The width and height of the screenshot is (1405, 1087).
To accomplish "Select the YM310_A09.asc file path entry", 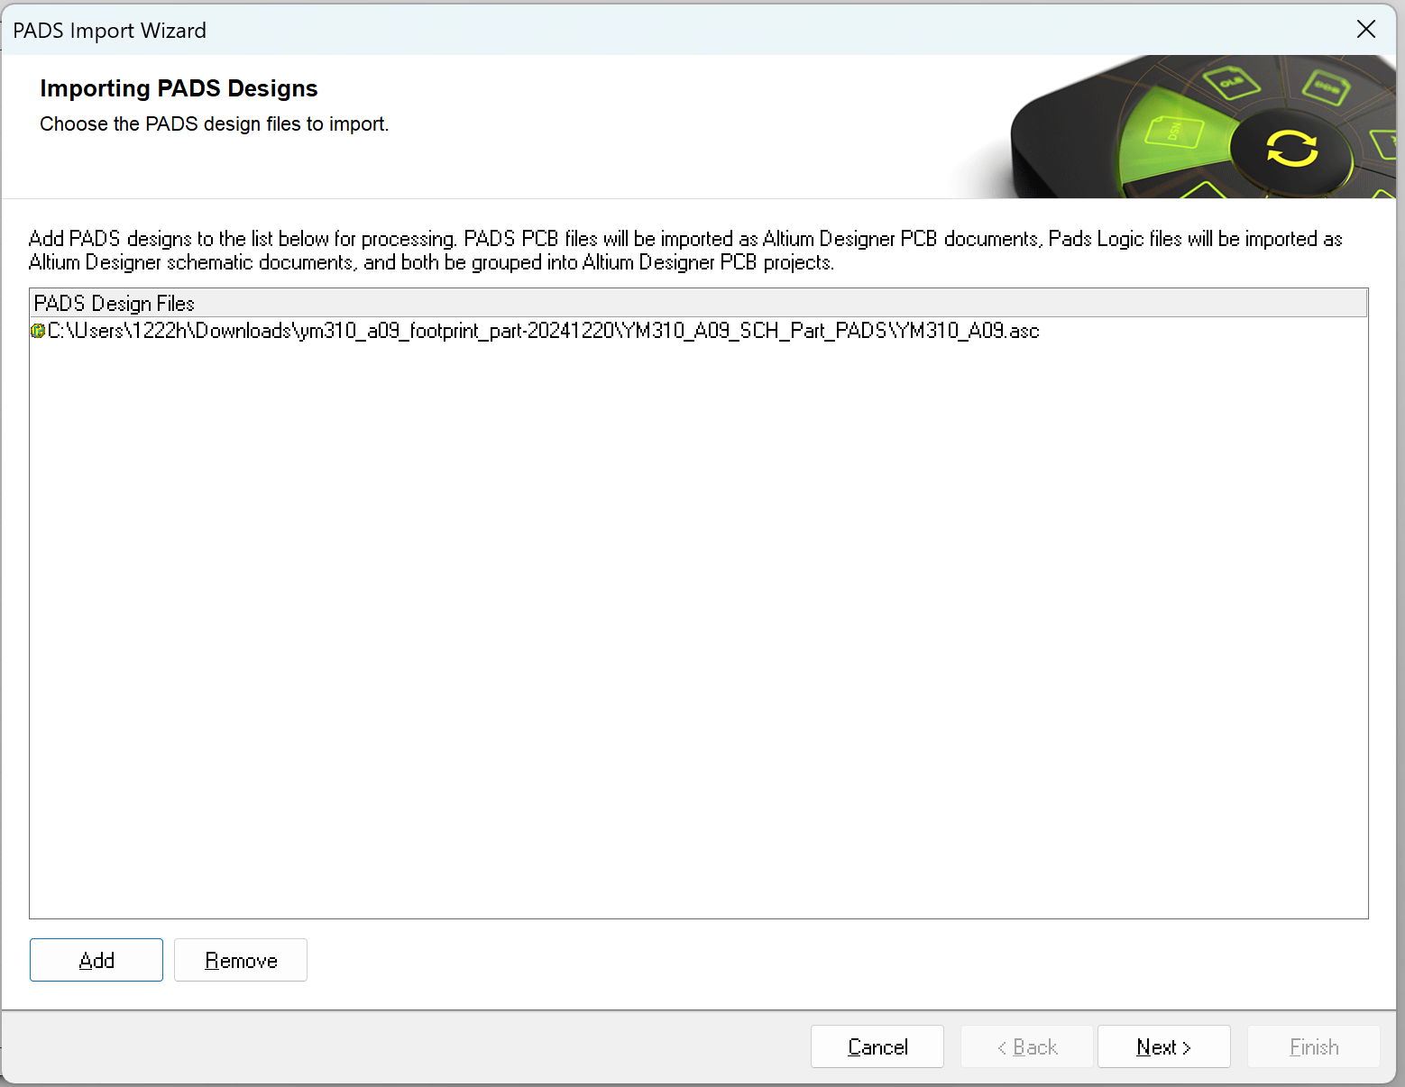I will pyautogui.click(x=543, y=331).
